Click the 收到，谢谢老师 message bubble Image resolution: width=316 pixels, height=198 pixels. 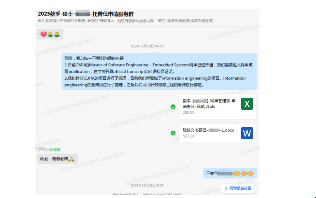pos(57,159)
